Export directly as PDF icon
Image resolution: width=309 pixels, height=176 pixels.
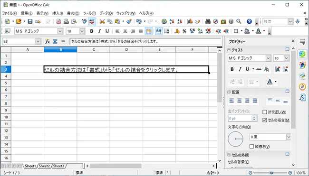58,21
